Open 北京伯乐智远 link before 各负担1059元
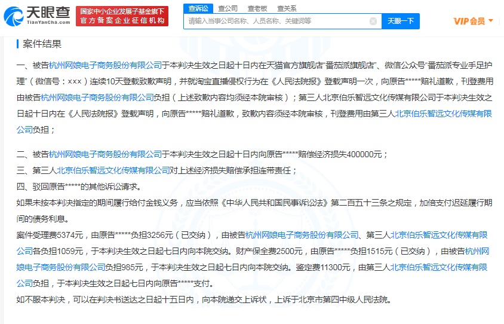 [439, 235]
